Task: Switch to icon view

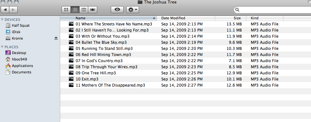Action: coord(66,10)
